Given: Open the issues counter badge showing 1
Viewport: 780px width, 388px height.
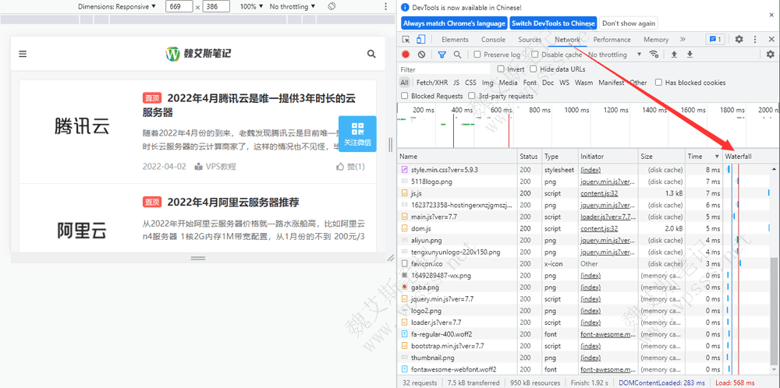Looking at the screenshot, I should (x=716, y=39).
